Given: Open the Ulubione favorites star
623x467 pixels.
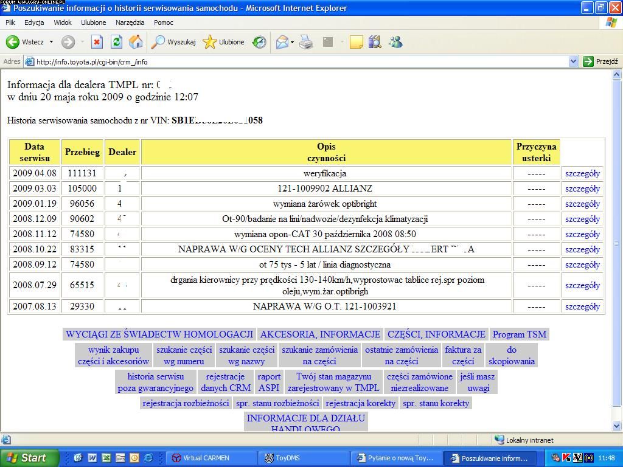Looking at the screenshot, I should coord(224,42).
